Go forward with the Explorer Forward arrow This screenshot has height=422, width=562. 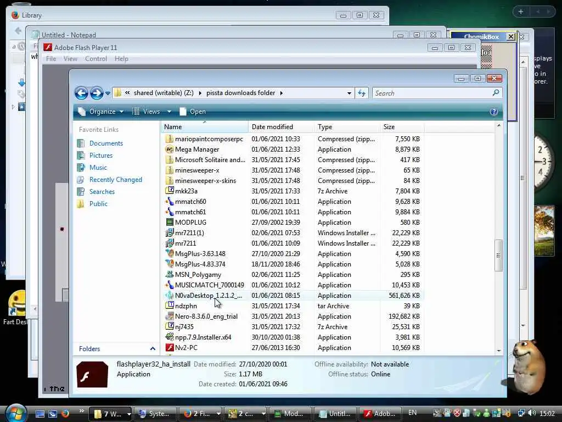coord(97,93)
